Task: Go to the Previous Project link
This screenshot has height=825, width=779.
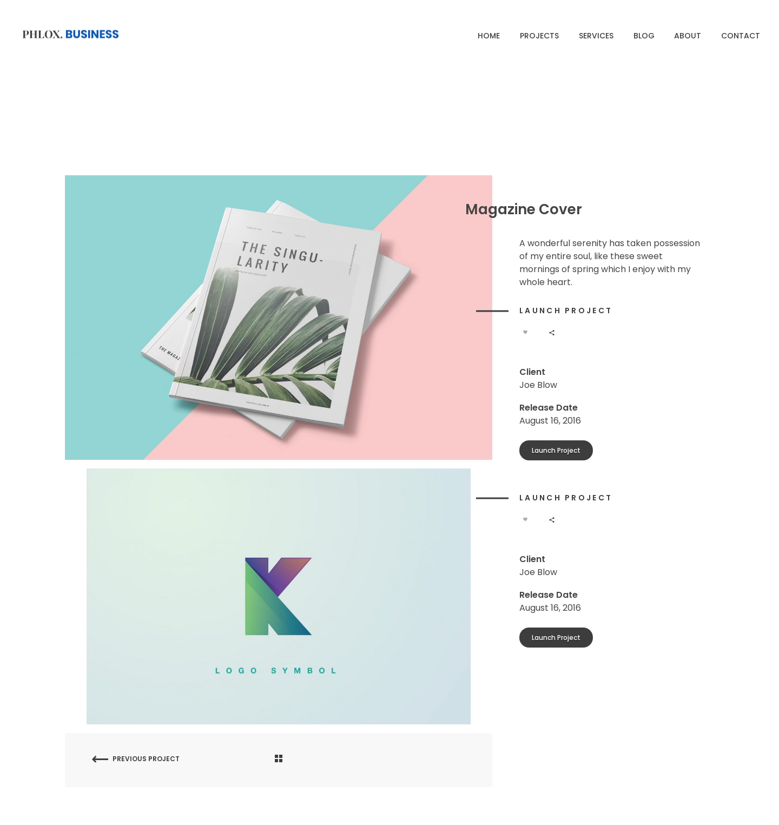Action: (x=146, y=759)
